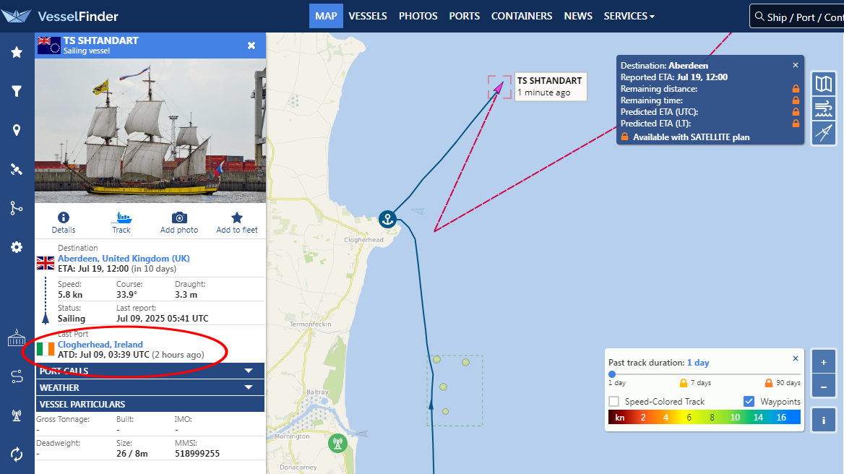Click the satellite icon in left sidebar
Image resolution: width=844 pixels, height=474 pixels.
click(x=17, y=170)
